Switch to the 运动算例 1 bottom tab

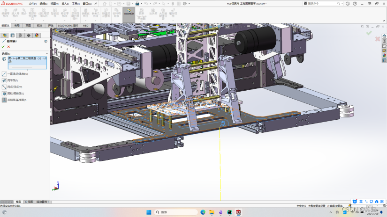(x=43, y=202)
